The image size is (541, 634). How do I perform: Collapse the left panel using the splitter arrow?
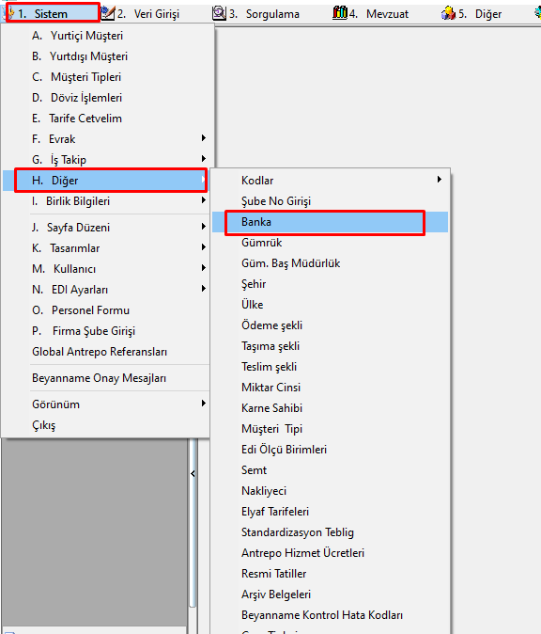(x=193, y=473)
